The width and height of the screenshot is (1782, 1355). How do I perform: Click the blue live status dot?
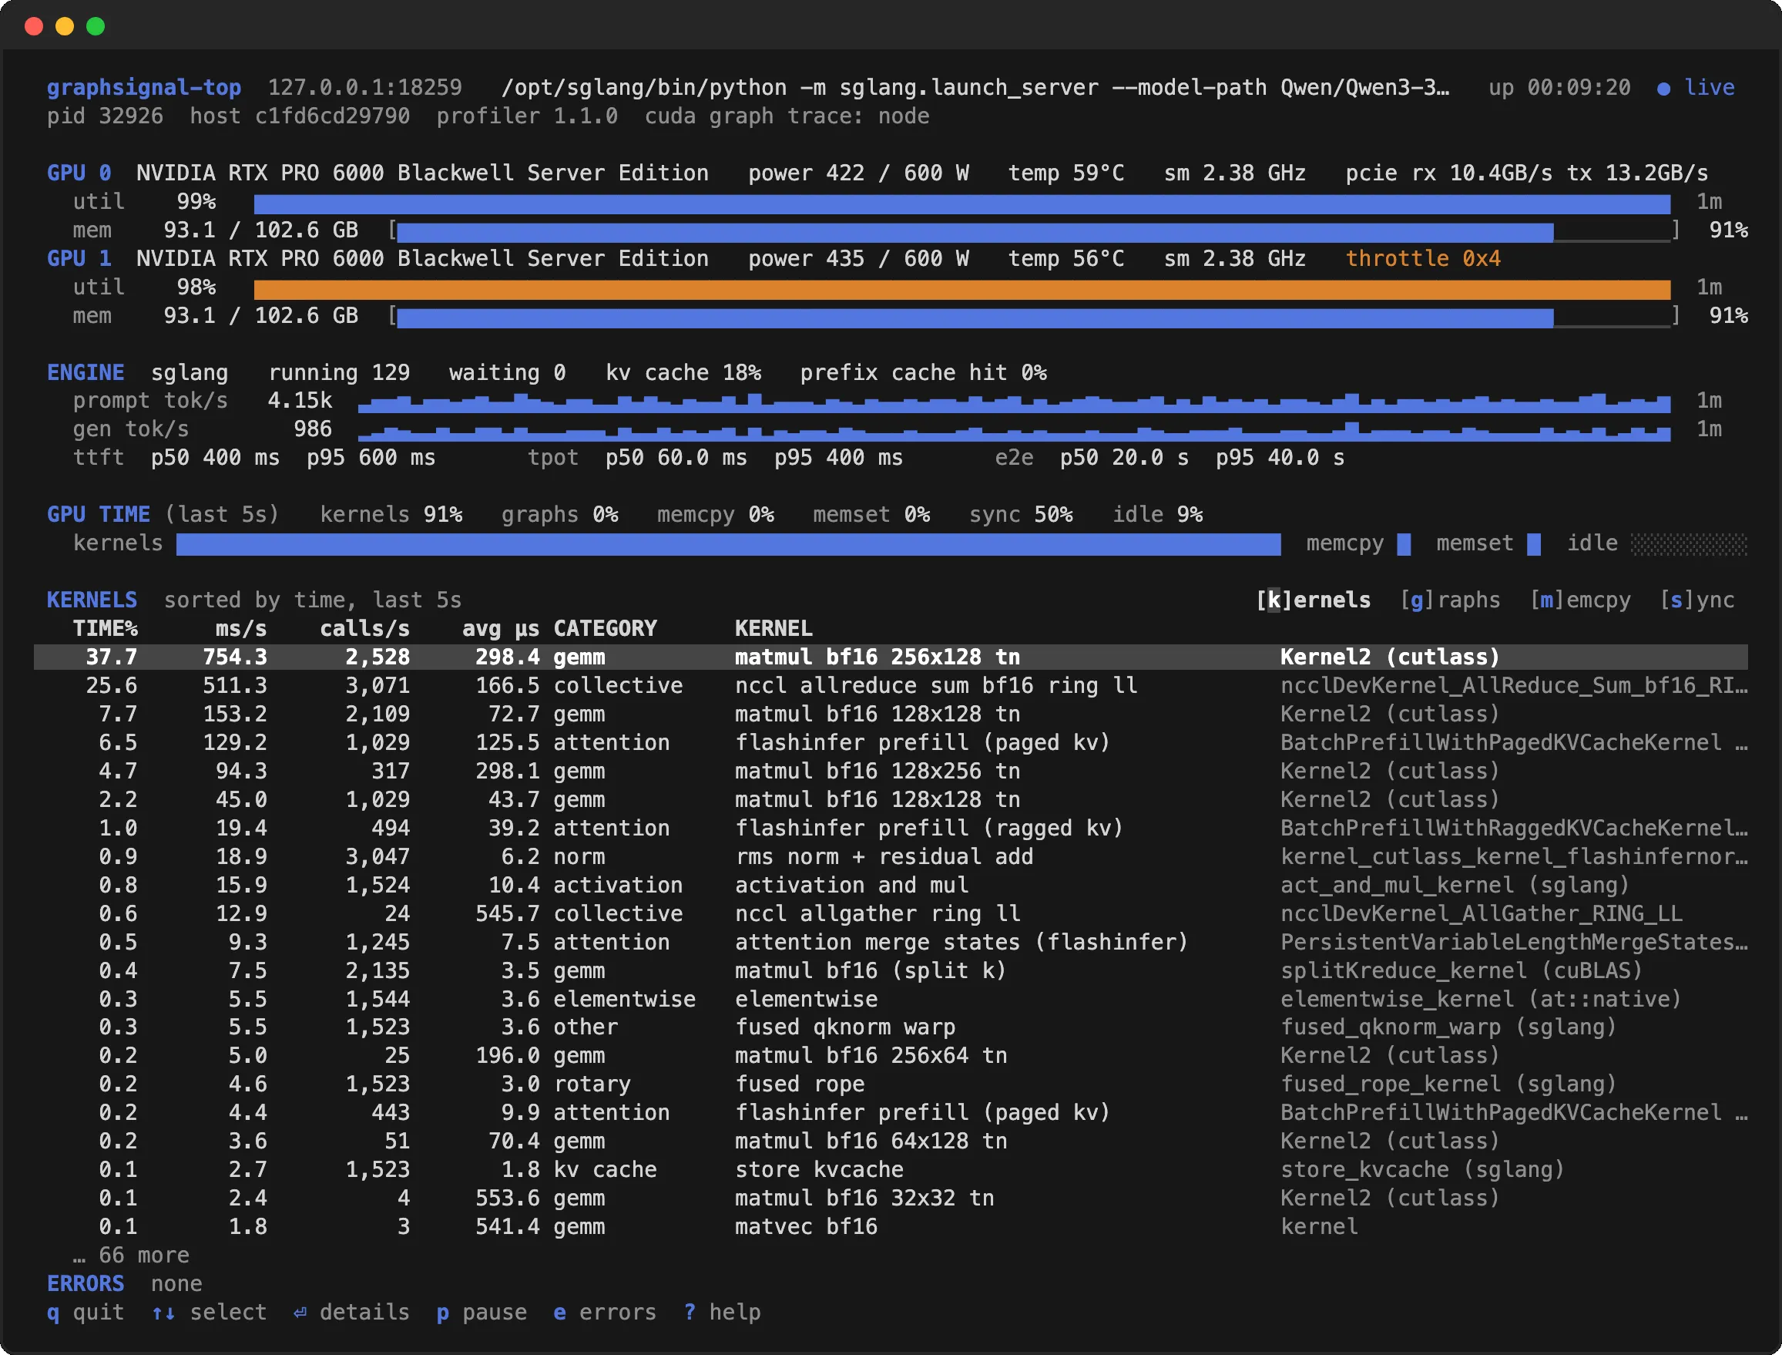1663,88
